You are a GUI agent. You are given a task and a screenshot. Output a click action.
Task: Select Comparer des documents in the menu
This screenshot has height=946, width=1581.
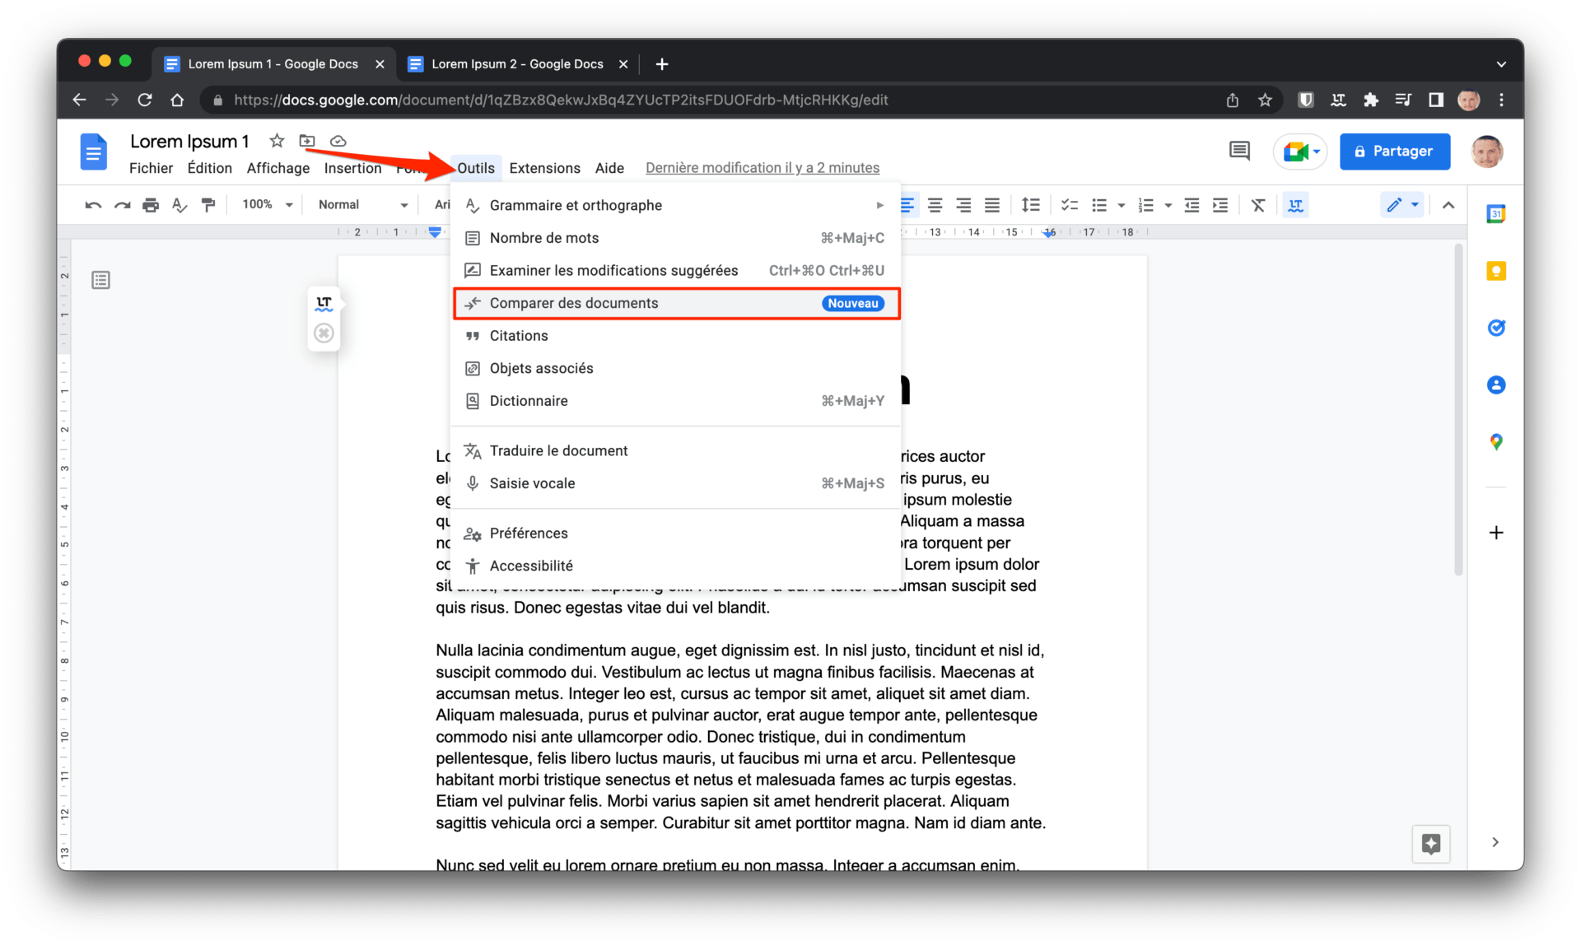574,303
